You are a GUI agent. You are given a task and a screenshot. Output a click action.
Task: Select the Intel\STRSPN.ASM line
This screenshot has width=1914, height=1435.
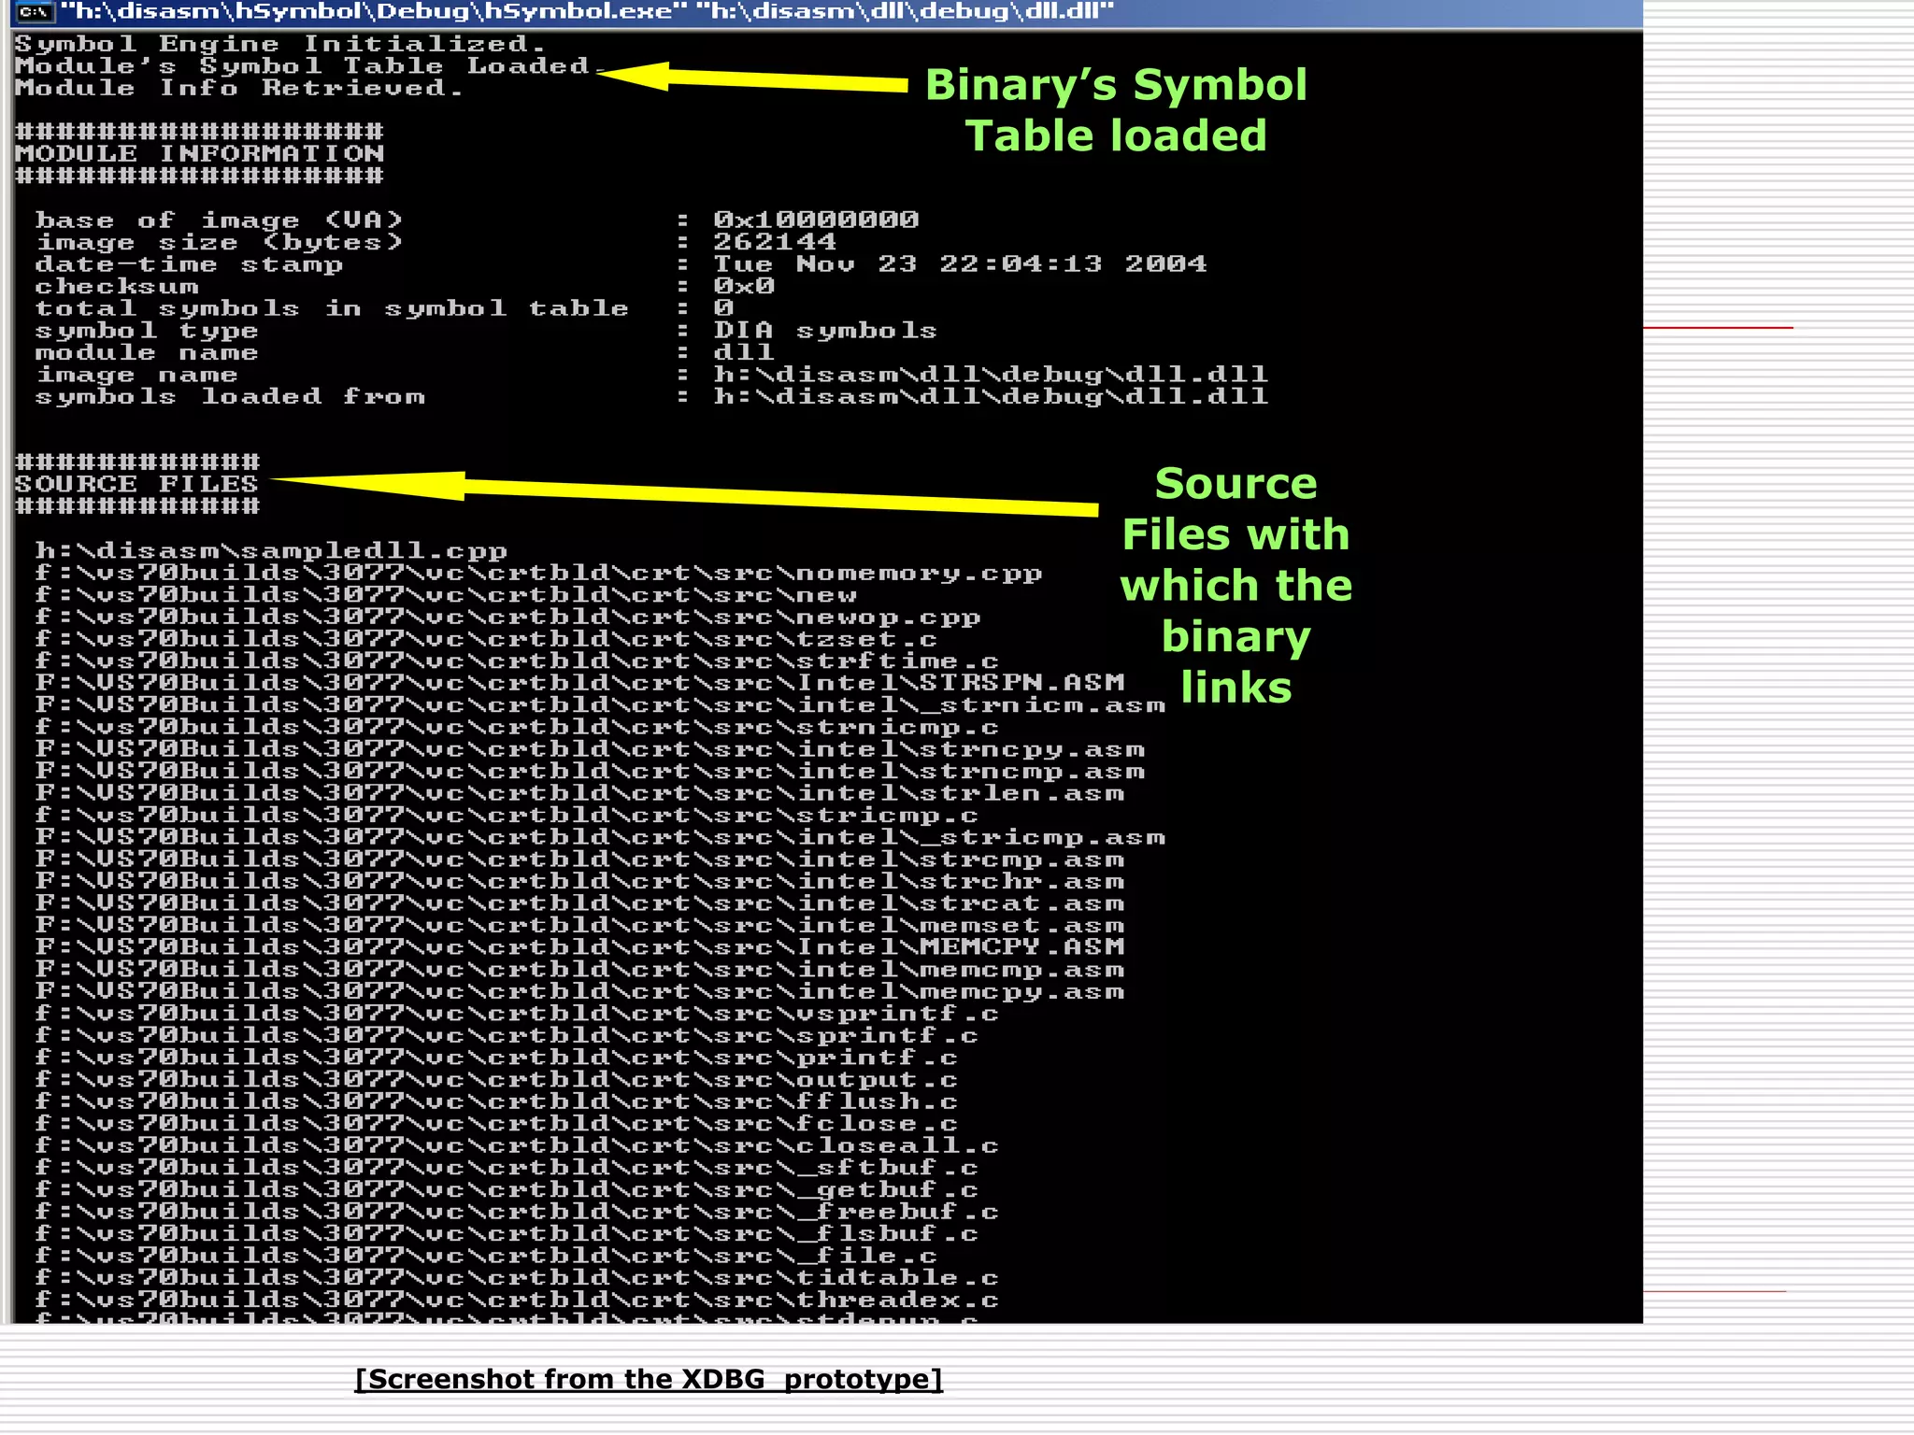click(x=579, y=683)
